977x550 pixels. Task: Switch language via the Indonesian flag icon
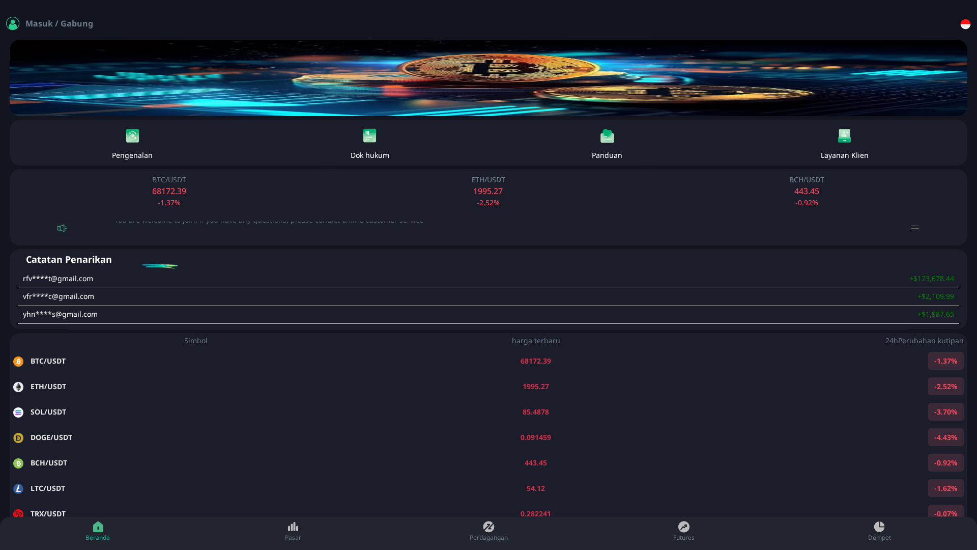pos(965,23)
